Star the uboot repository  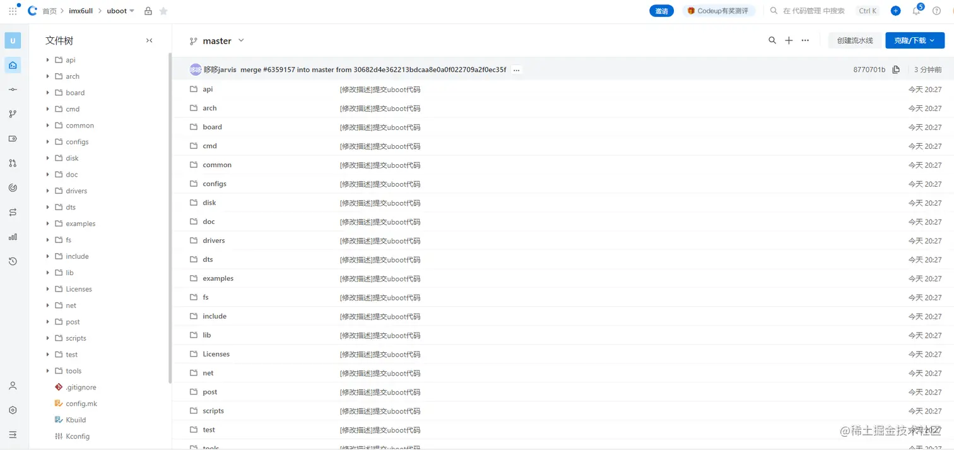(164, 11)
